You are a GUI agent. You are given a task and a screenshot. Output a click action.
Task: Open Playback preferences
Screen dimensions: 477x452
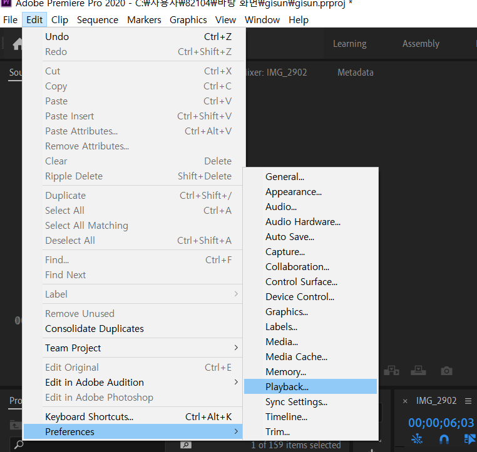pos(310,387)
